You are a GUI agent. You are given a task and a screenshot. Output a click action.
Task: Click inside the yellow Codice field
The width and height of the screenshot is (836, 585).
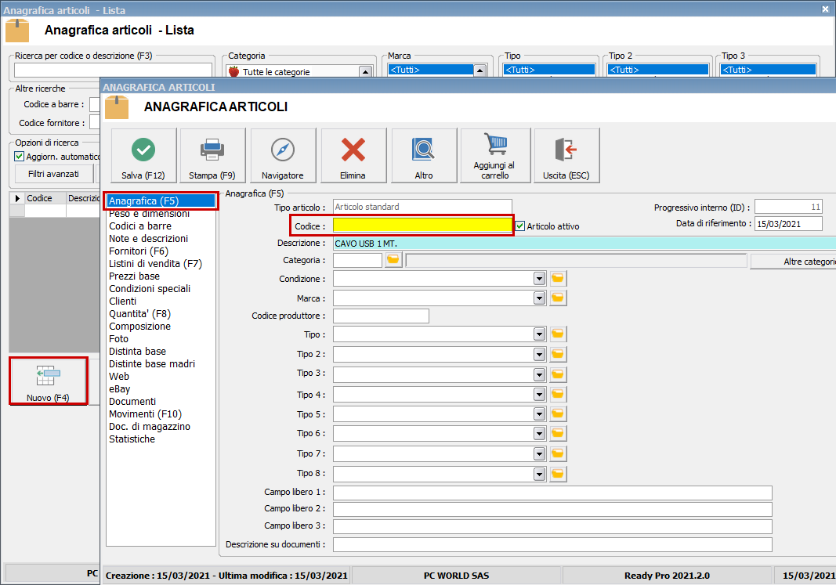[x=423, y=226]
